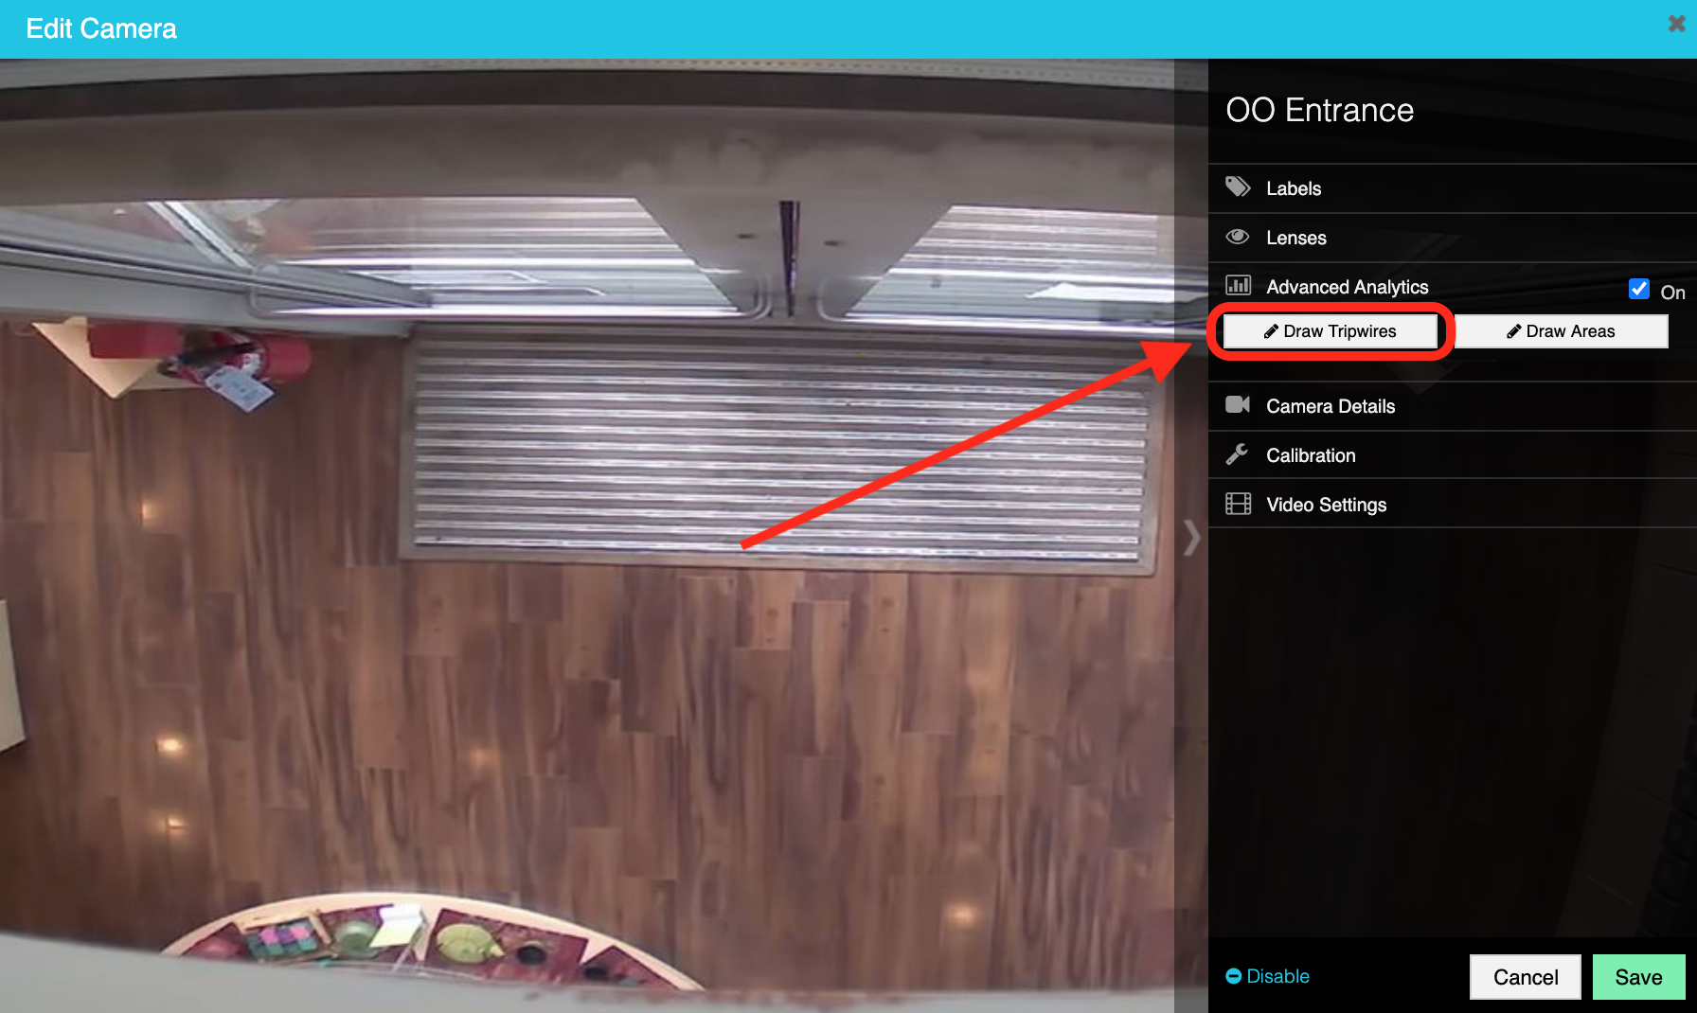Screen dimensions: 1697x1013
Task: Click the Lenses eye icon
Action: (1238, 237)
